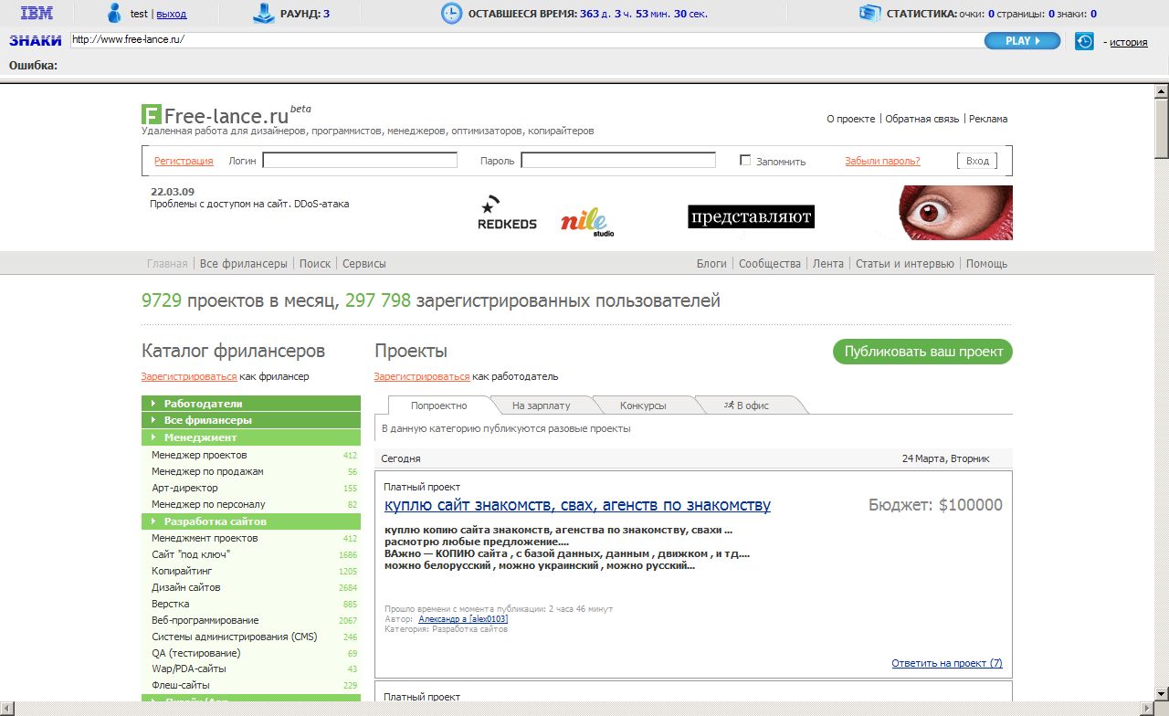The image size is (1169, 716).
Task: Click the vertical scrollbar down arrow
Action: (x=1161, y=692)
